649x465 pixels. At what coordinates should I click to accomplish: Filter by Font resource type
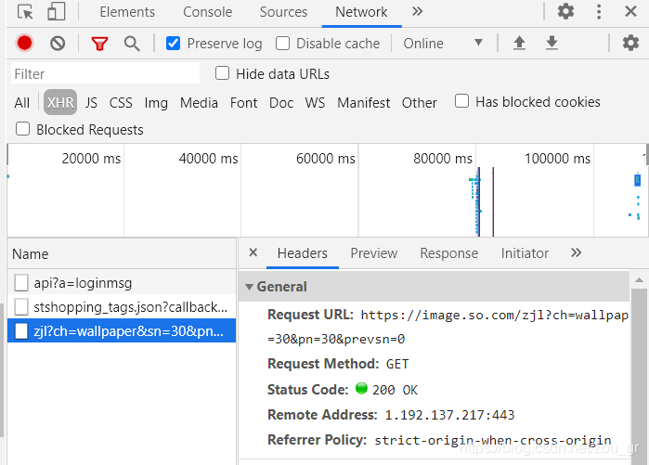point(243,103)
